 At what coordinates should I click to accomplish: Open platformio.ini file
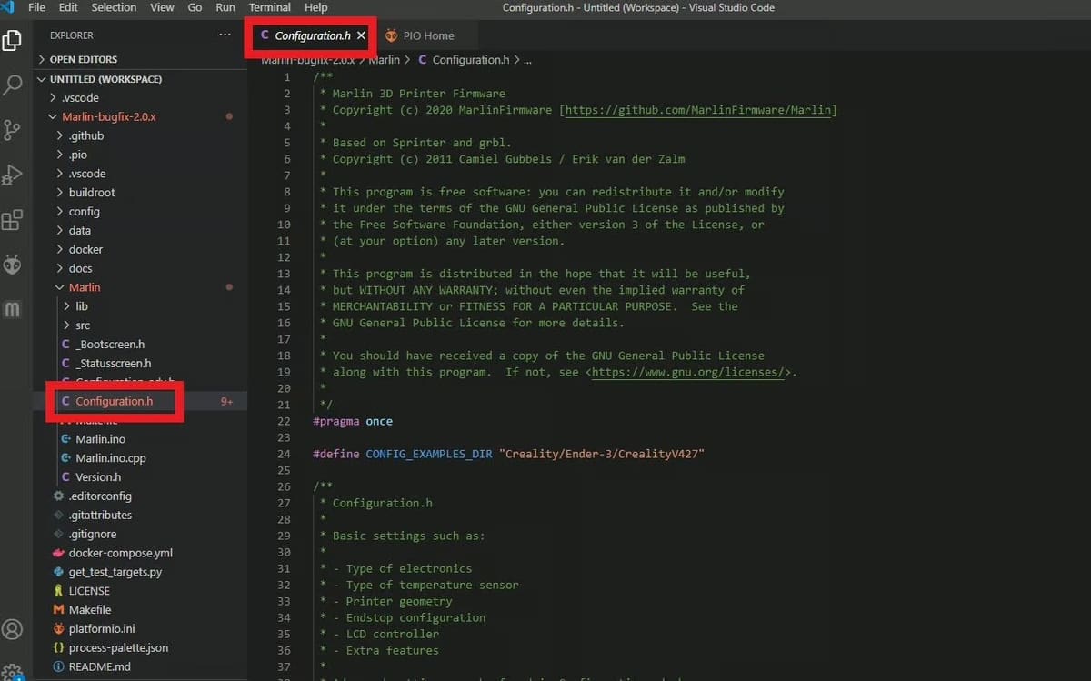(x=102, y=629)
